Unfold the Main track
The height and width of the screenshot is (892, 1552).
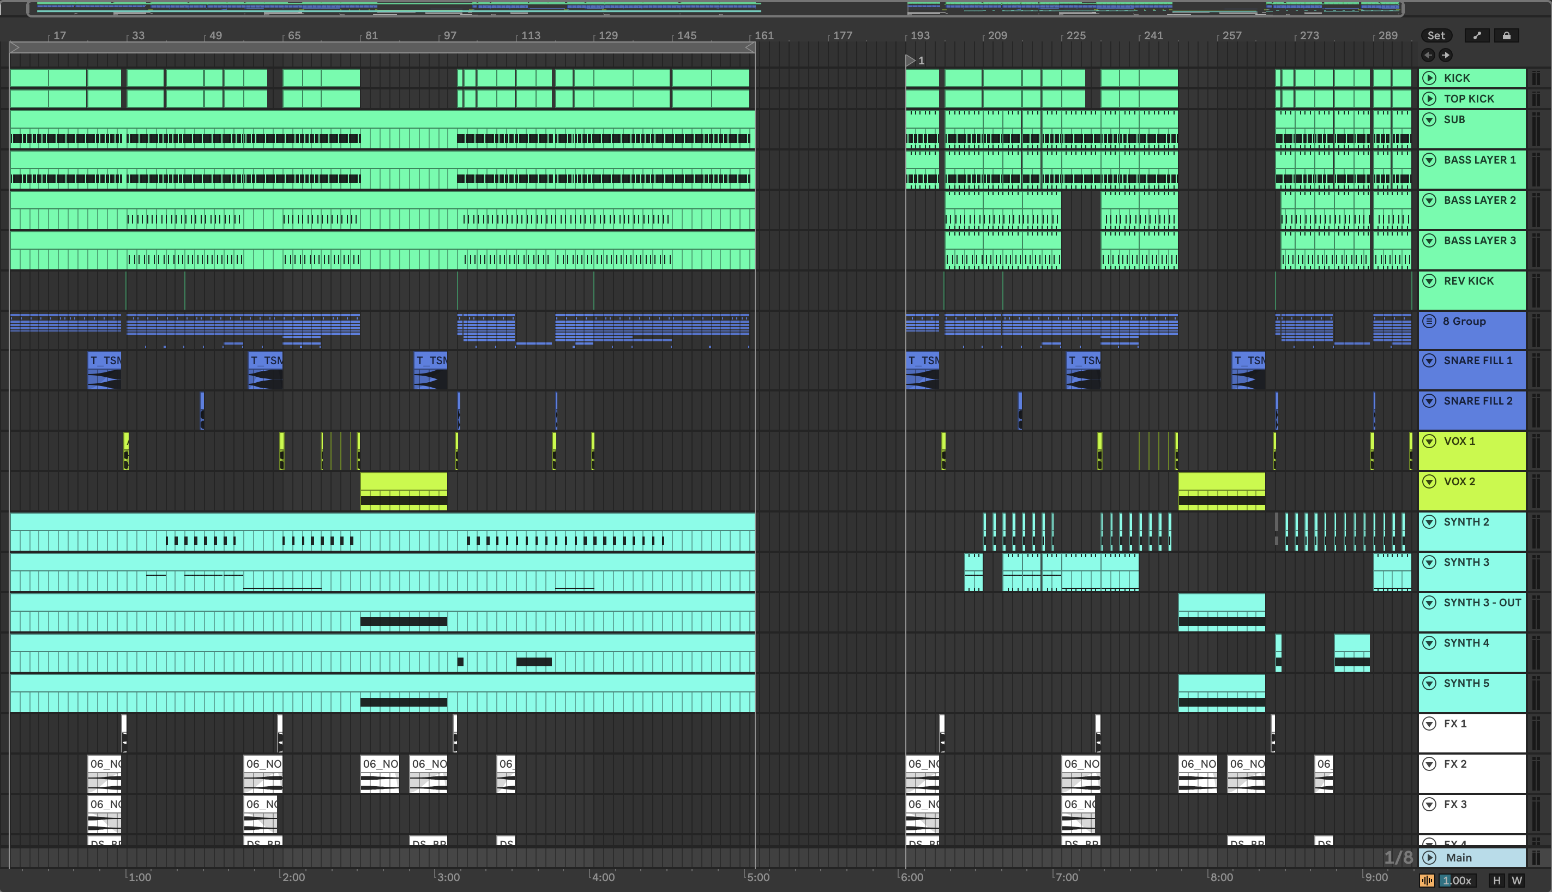coord(1429,858)
